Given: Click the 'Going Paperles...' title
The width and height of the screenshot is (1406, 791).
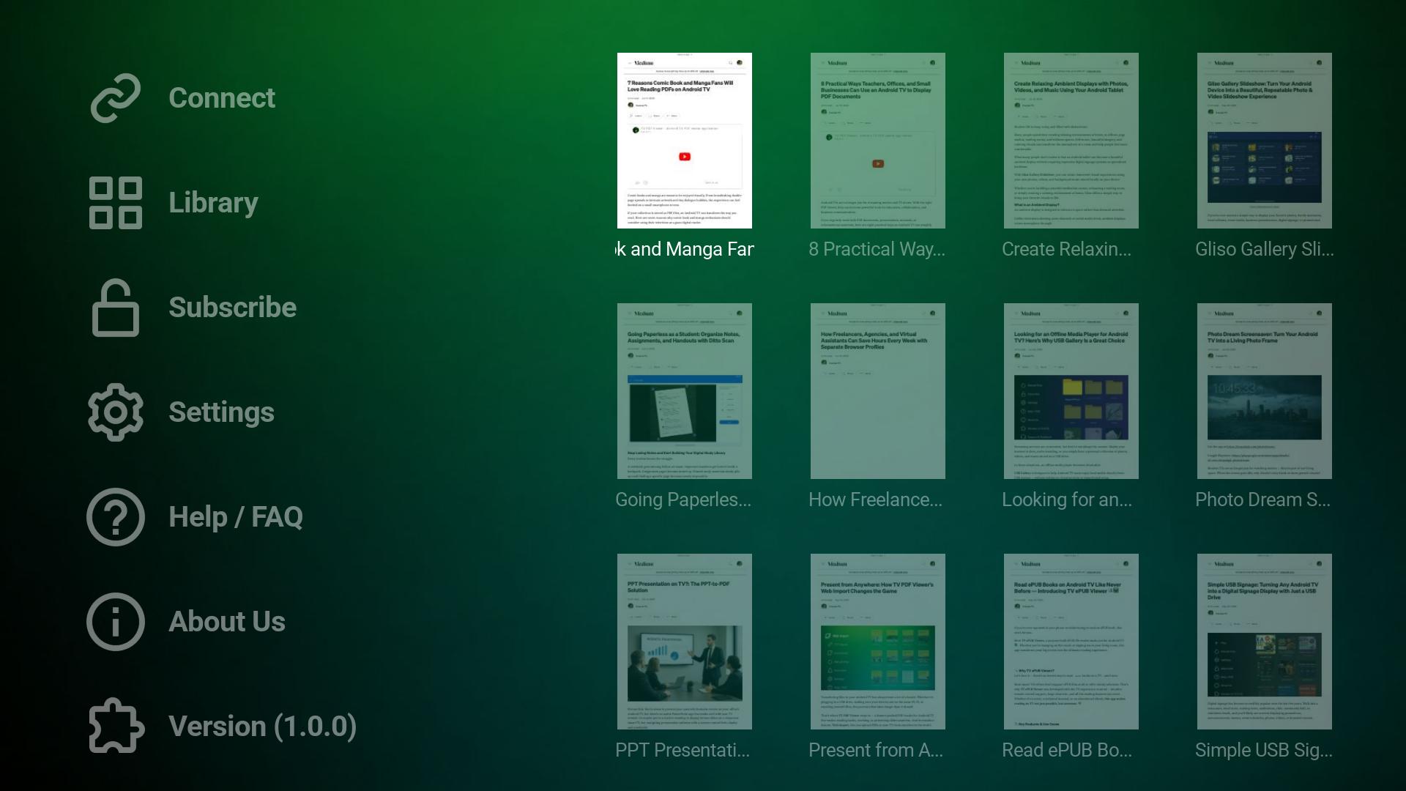Looking at the screenshot, I should point(683,500).
